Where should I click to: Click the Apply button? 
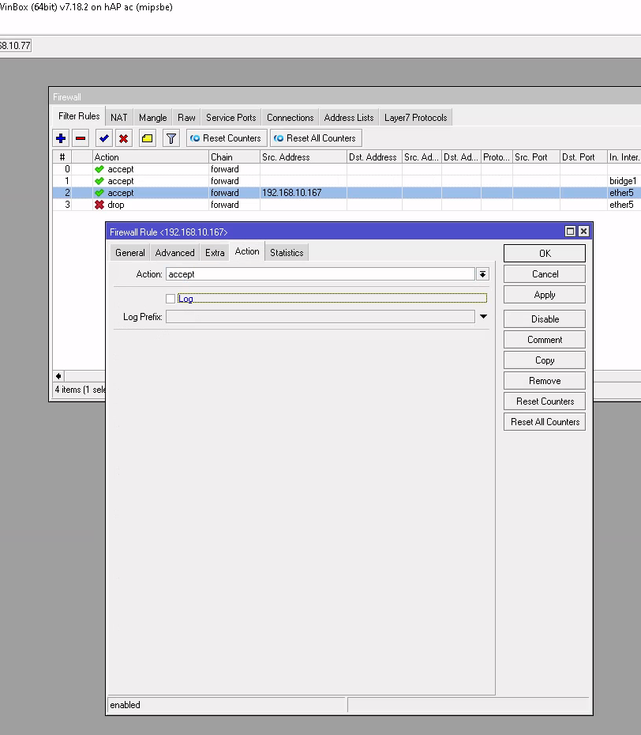click(x=545, y=295)
